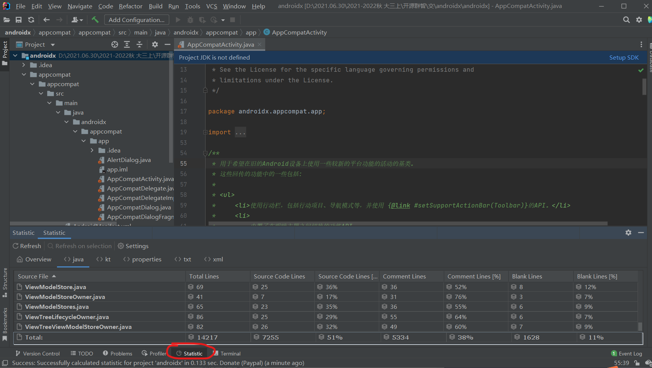This screenshot has width=652, height=368.
Task: Click the Build hammer icon
Action: click(95, 20)
